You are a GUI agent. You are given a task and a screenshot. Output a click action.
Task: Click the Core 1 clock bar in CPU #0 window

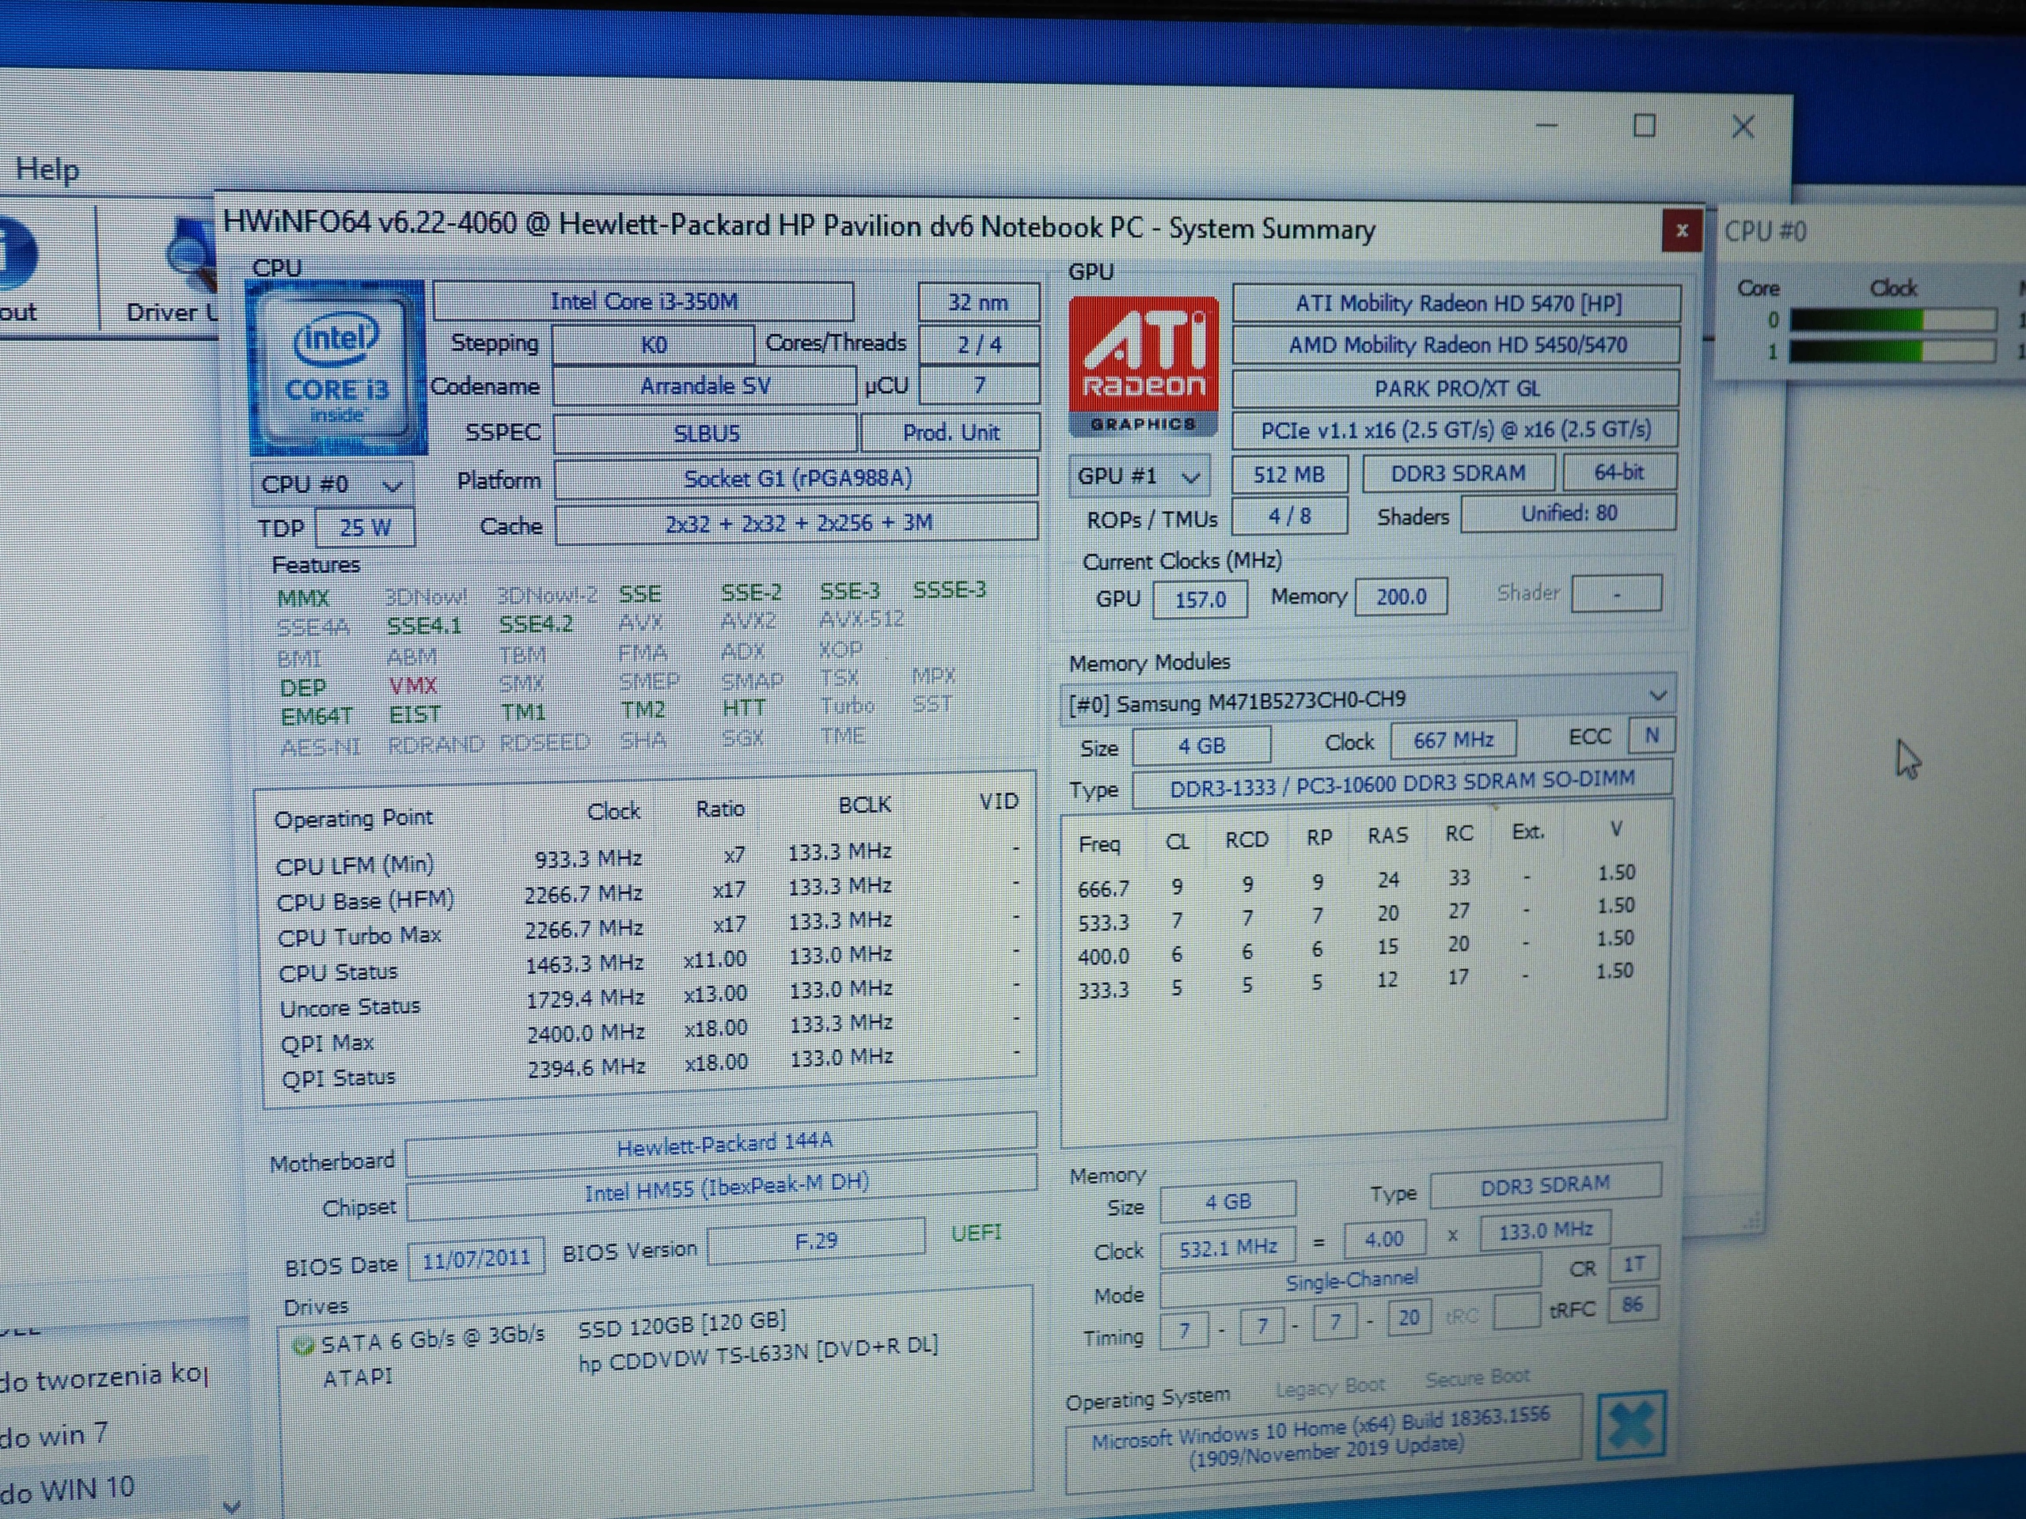point(1892,351)
